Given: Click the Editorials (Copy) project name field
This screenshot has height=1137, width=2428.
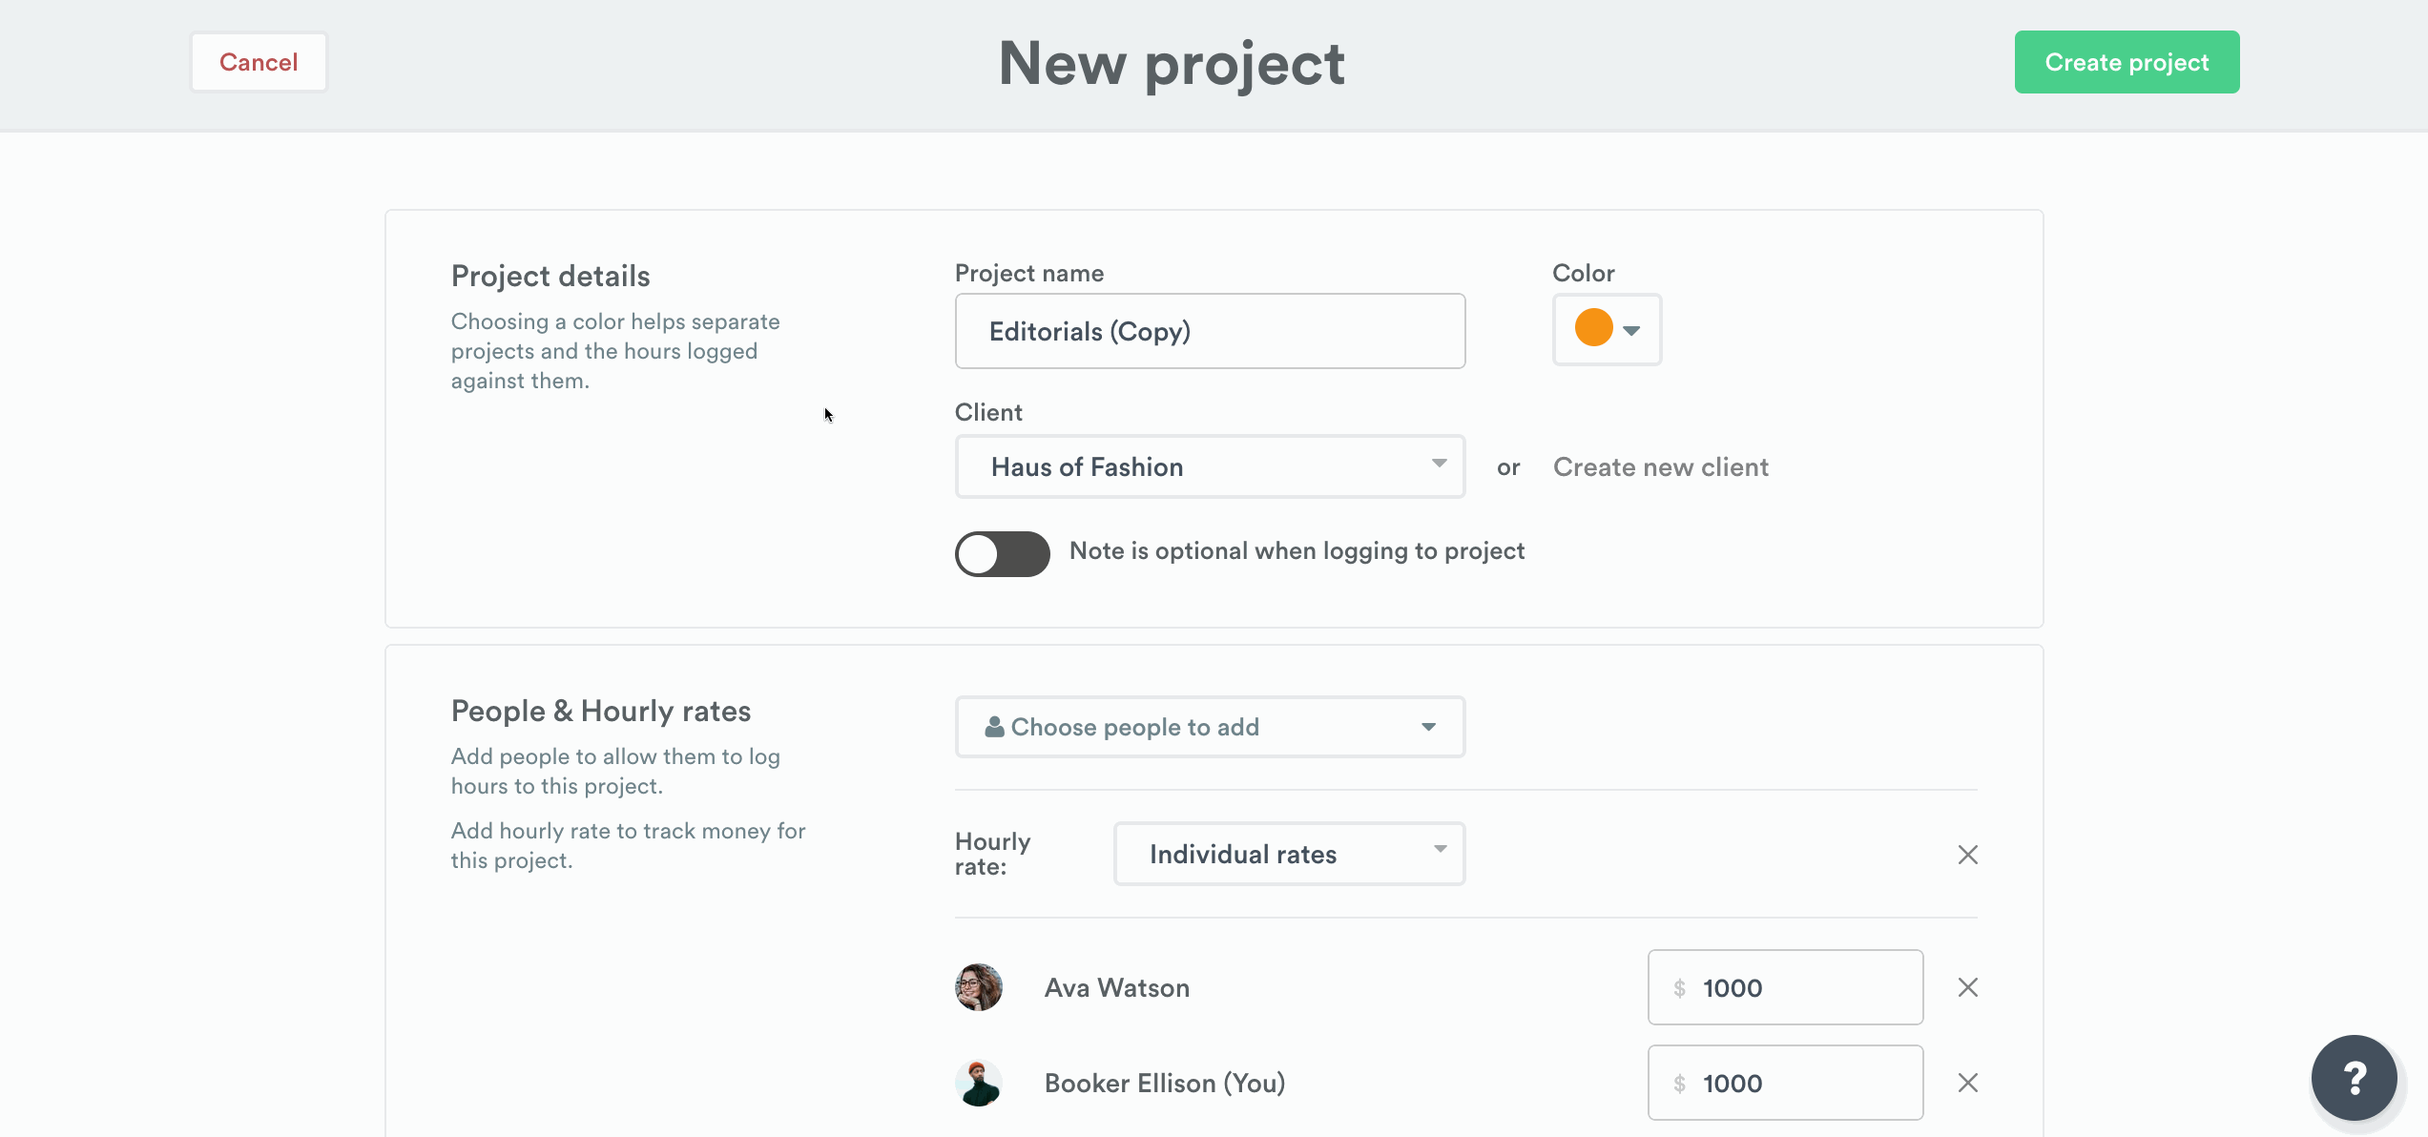Looking at the screenshot, I should (1209, 331).
